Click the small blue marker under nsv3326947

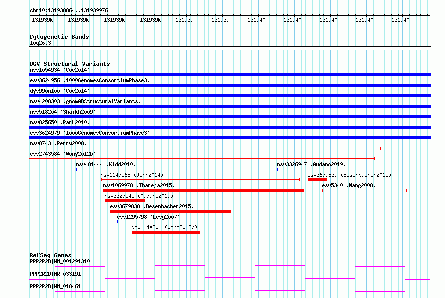pos(278,169)
